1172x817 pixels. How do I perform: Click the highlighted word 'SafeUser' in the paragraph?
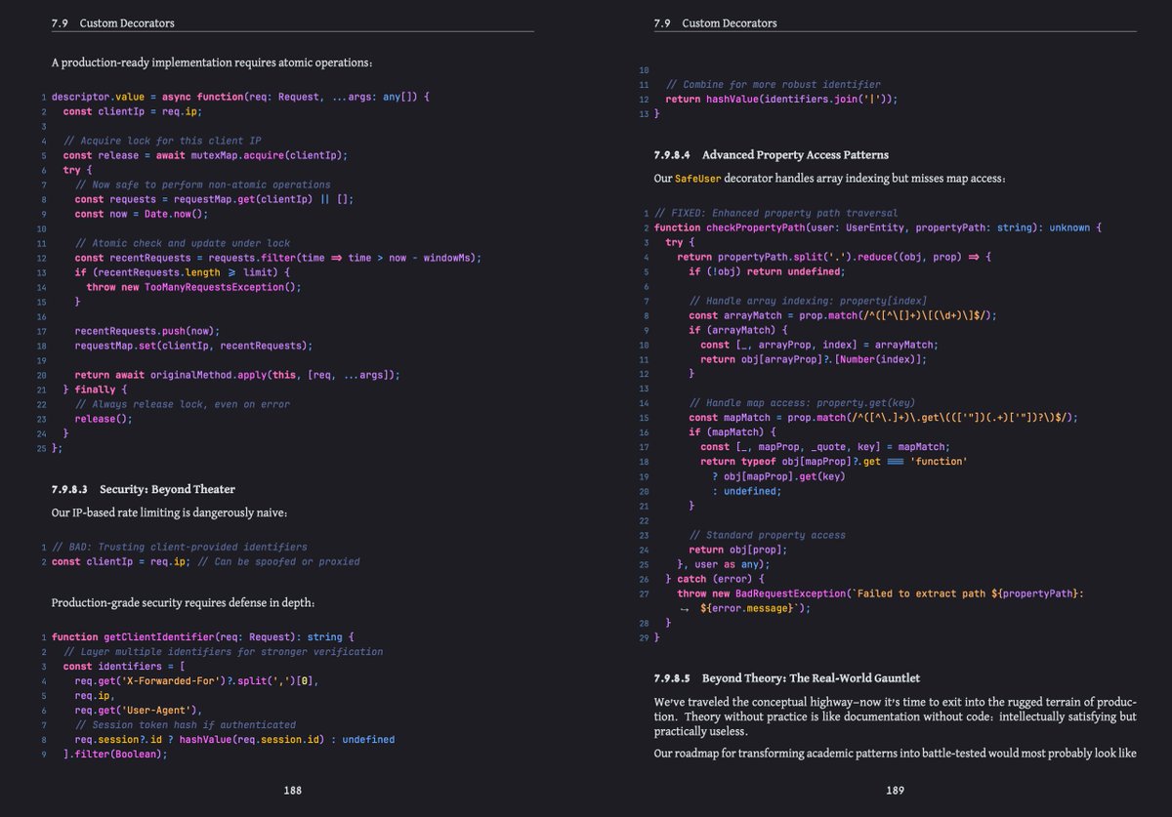697,180
